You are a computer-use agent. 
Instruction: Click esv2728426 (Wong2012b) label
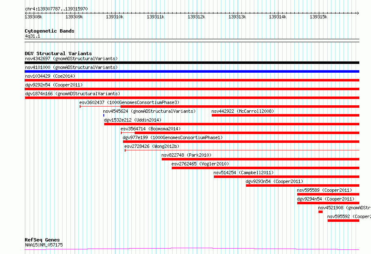point(152,146)
